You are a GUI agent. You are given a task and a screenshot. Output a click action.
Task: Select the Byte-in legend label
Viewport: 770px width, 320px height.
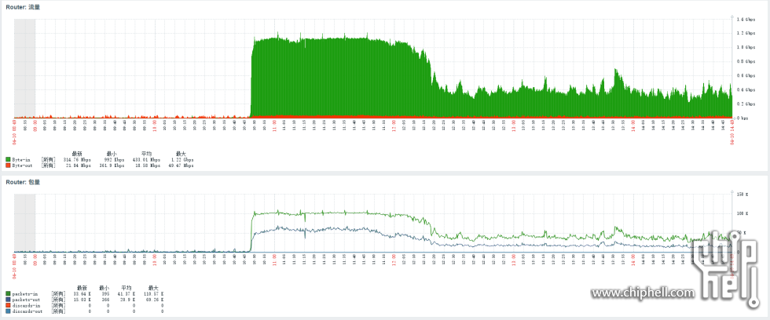(x=21, y=160)
